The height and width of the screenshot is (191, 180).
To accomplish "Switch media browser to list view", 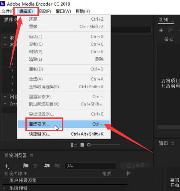I will click(x=74, y=145).
